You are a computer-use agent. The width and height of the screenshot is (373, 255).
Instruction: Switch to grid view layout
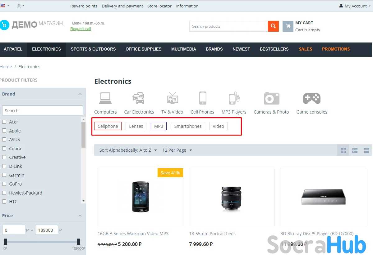(343, 150)
